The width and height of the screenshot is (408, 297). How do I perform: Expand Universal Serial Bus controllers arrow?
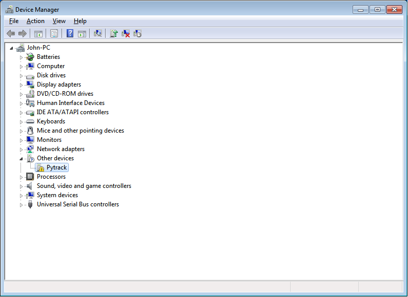click(x=22, y=205)
